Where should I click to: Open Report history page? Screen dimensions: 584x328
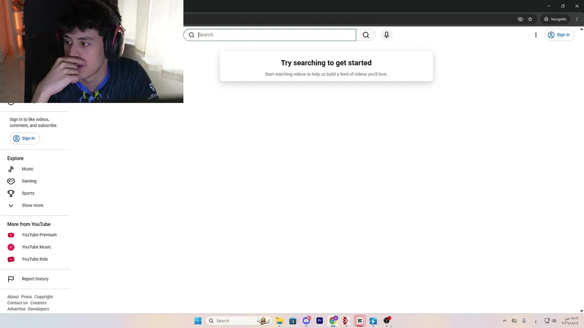pos(35,279)
